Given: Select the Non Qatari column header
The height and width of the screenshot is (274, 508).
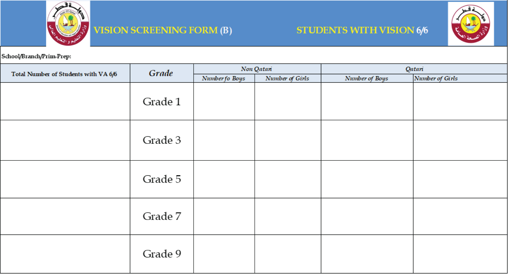Looking at the screenshot, I should tap(257, 69).
